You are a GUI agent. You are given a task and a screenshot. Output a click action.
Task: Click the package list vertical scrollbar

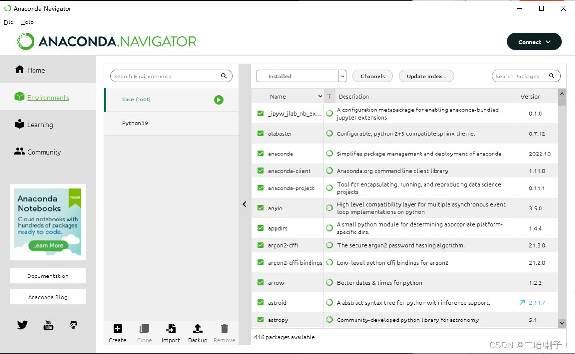[562, 210]
